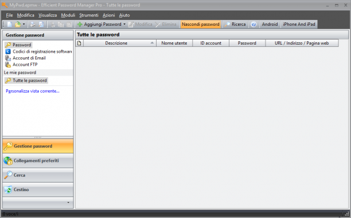Click the Copy toolbar icon
The width and height of the screenshot is (351, 218).
tap(61, 25)
